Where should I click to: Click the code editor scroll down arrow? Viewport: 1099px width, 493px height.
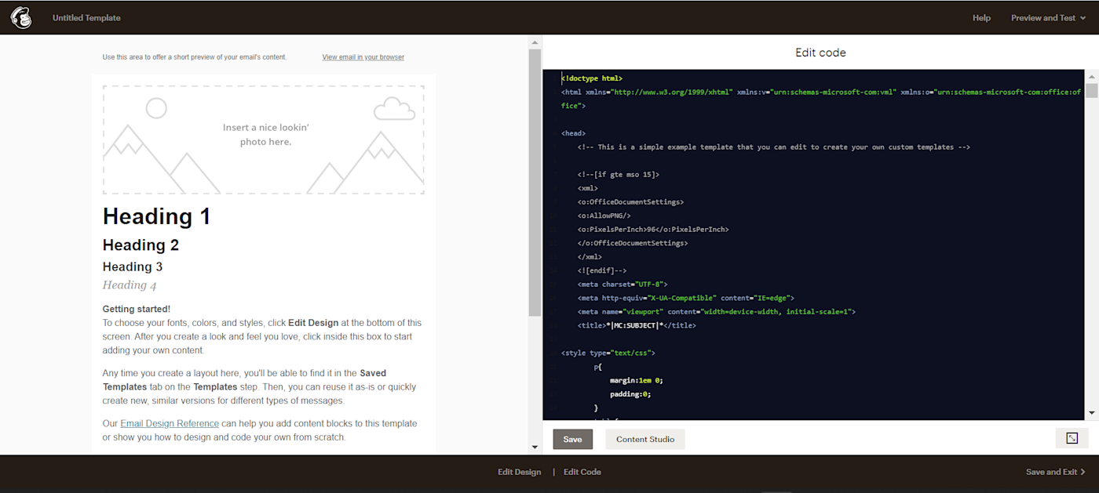(x=1092, y=412)
